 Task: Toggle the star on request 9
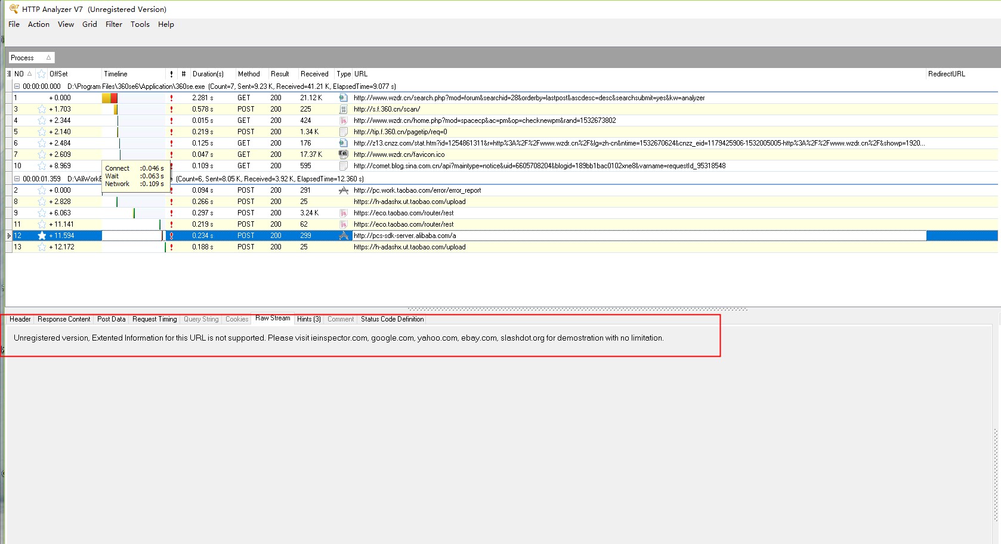coord(42,213)
